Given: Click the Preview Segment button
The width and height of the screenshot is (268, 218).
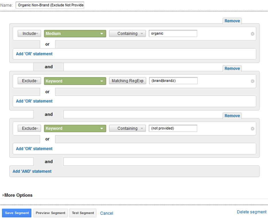Looking at the screenshot, I should click(50, 213).
